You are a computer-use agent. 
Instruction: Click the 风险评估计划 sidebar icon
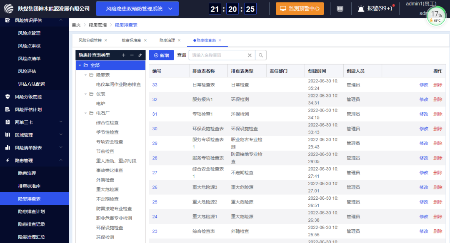point(8,109)
